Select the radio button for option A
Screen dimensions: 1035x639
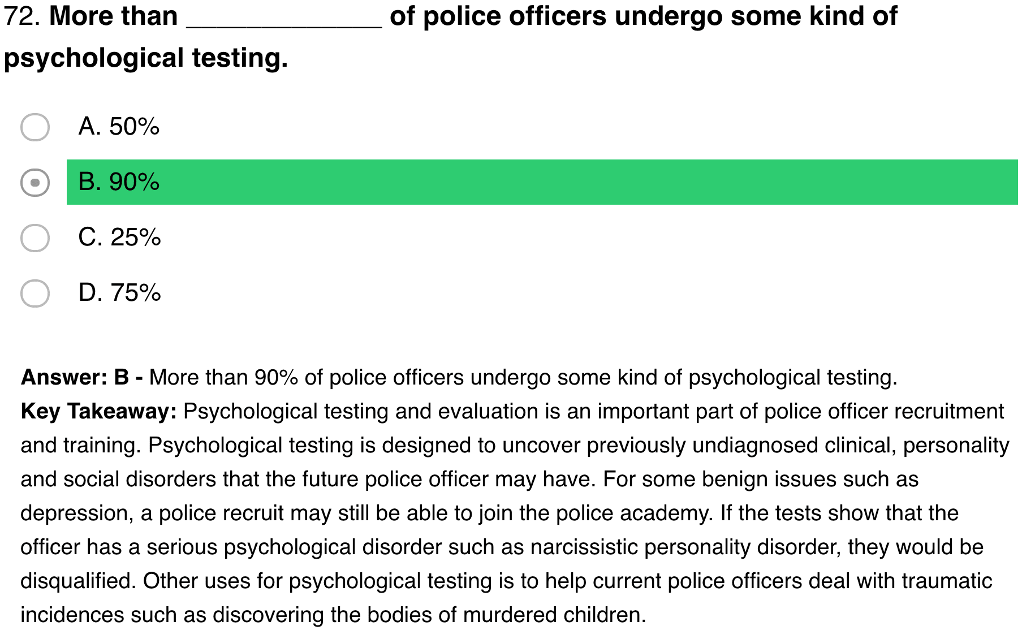[35, 127]
